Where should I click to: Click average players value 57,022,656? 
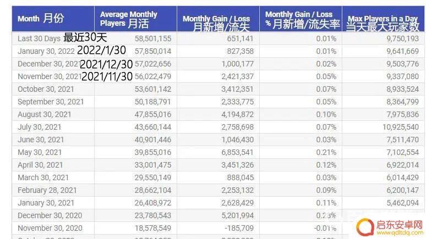(x=153, y=64)
